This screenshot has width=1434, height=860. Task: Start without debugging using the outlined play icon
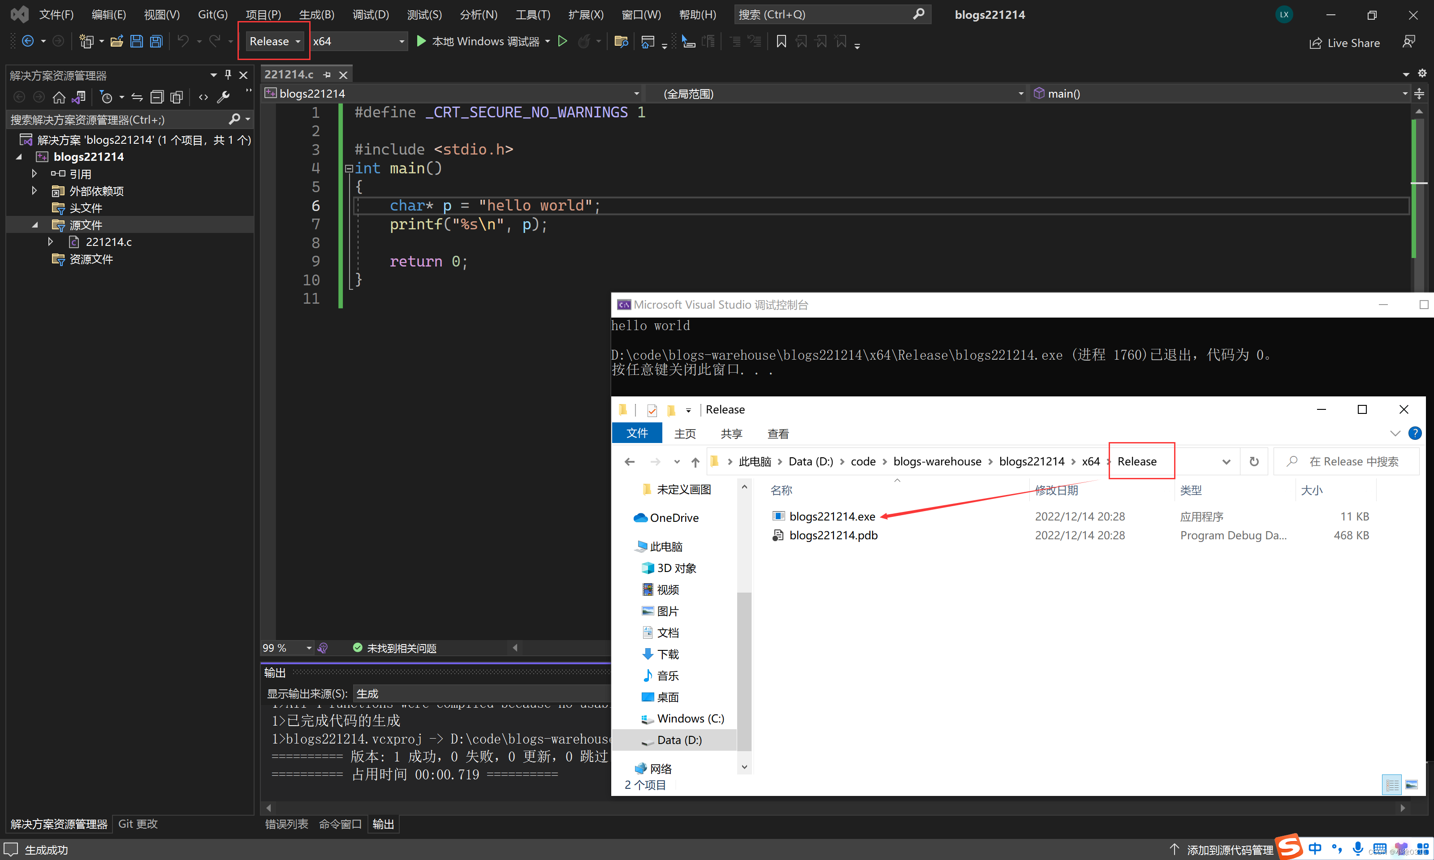click(562, 41)
